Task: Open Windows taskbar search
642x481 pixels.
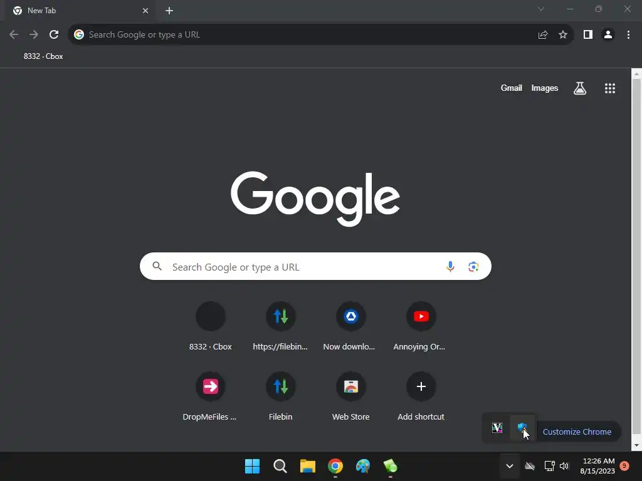Action: (x=280, y=466)
